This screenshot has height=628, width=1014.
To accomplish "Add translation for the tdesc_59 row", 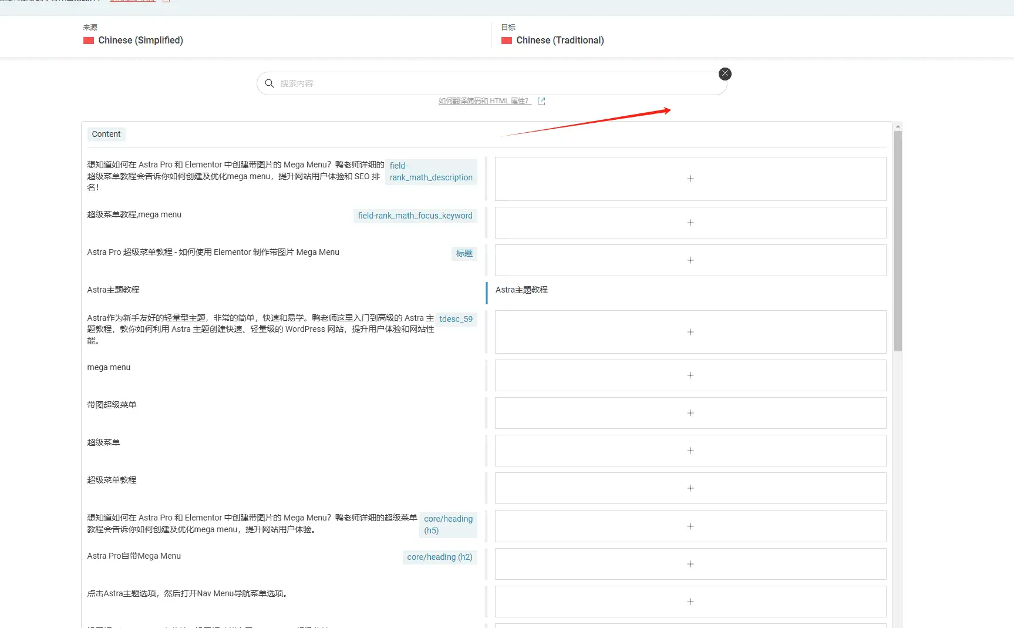I will (x=690, y=332).
